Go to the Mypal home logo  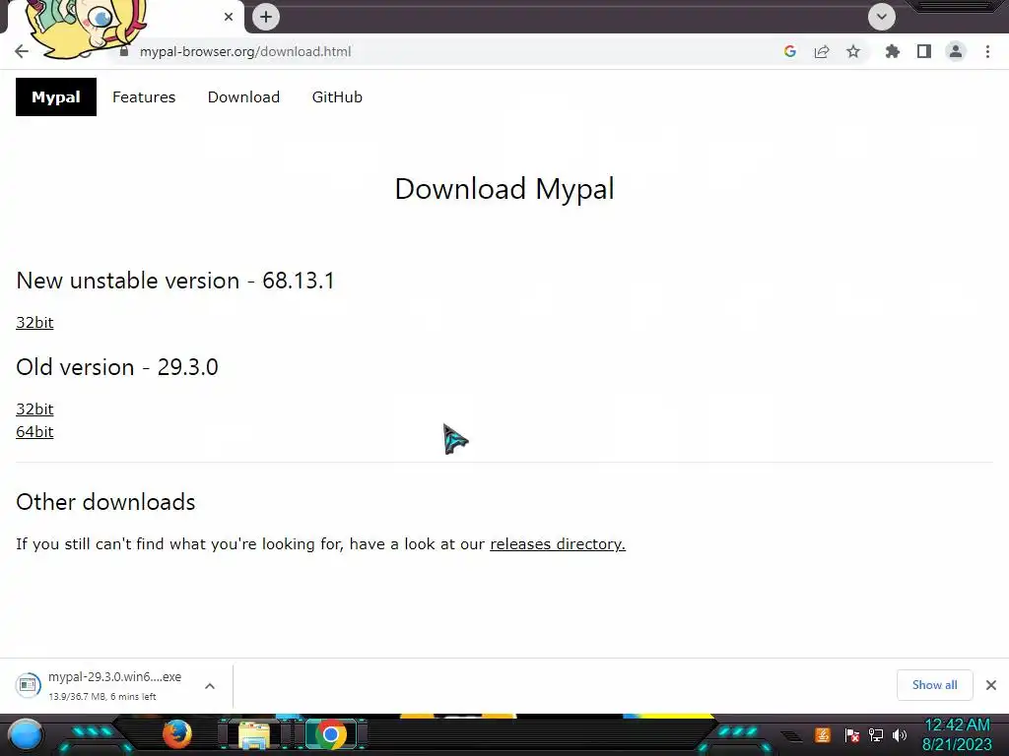point(56,97)
